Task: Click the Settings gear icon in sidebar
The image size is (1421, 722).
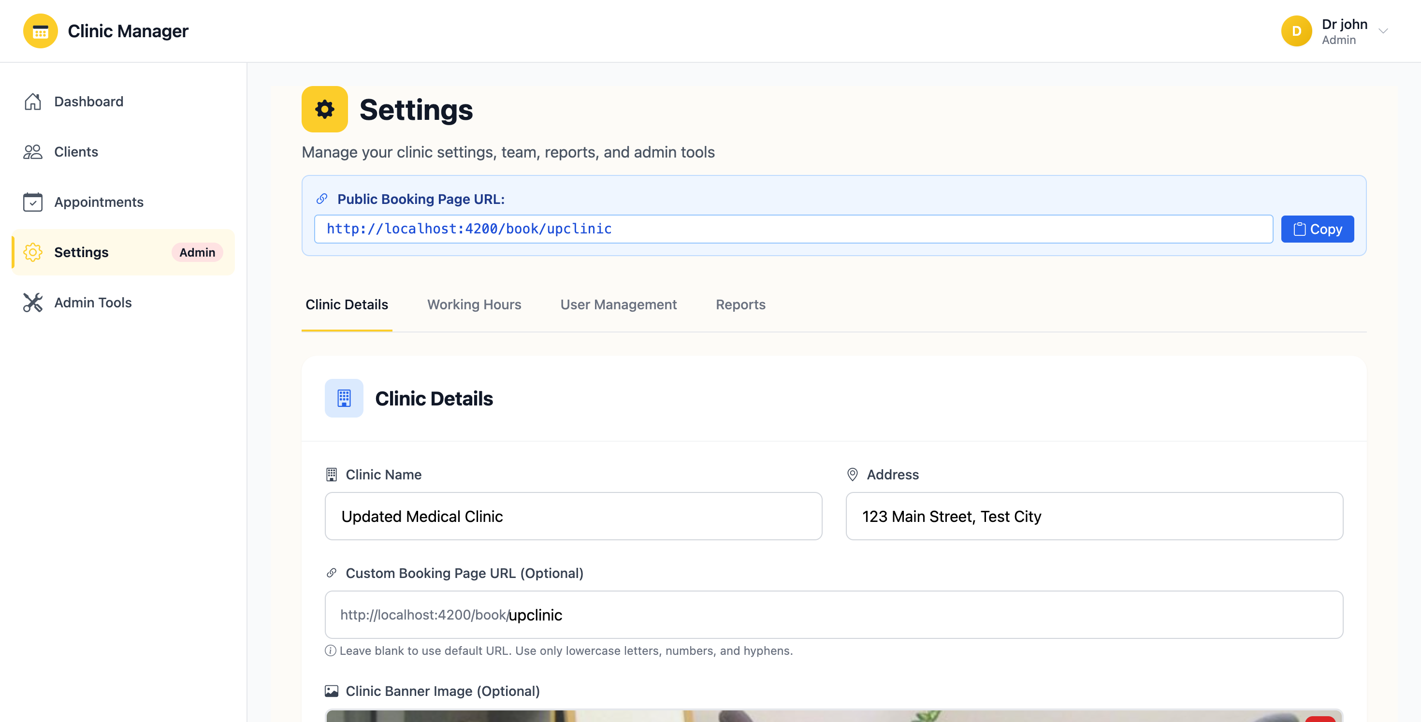Action: click(33, 252)
